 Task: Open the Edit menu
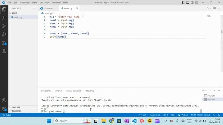tap(15, 3)
